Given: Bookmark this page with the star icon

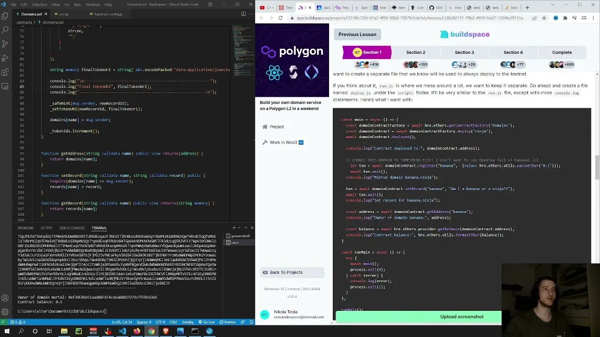Looking at the screenshot, I should [544, 18].
